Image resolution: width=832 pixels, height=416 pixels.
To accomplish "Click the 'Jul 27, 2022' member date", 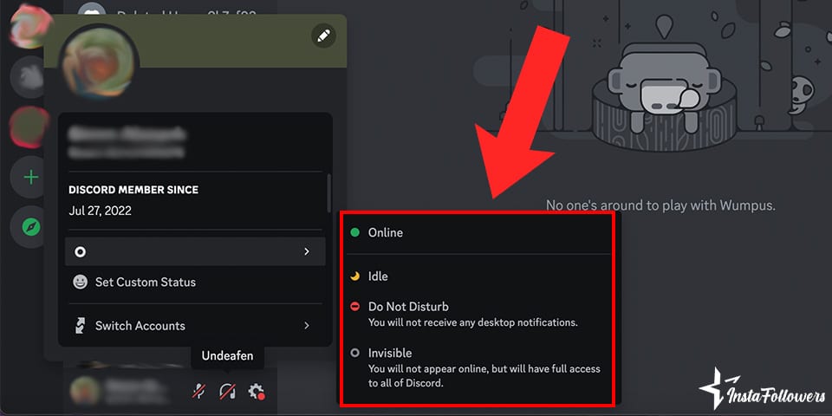I will [101, 211].
